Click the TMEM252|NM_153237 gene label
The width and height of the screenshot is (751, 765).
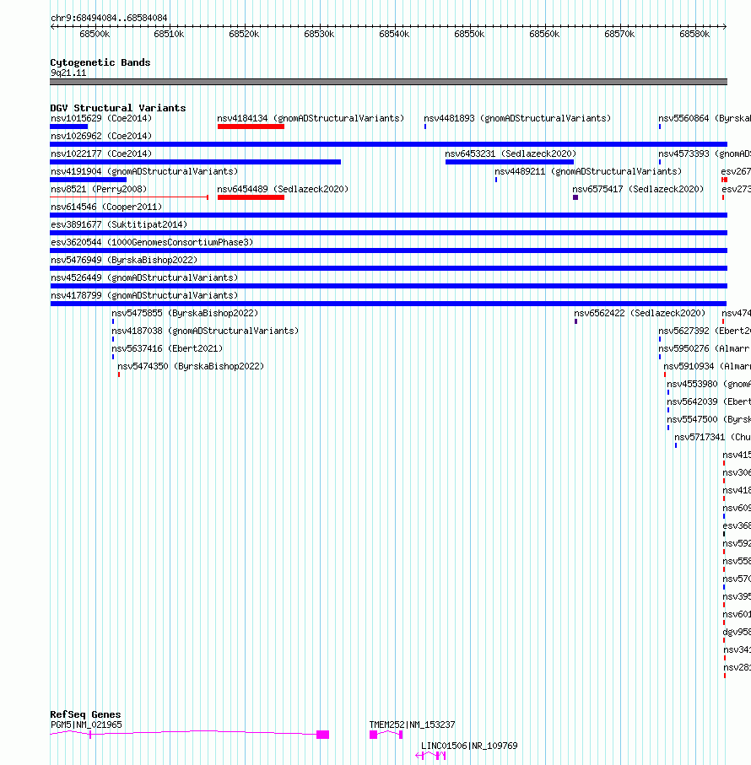coord(412,725)
